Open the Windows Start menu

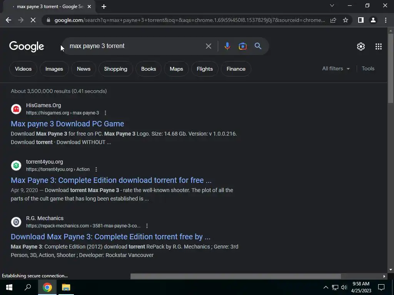point(9,287)
